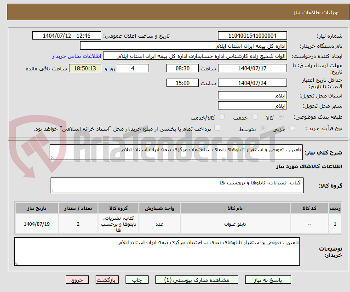
Task: Select the جزیی purchase type radio
Action: 293,129
